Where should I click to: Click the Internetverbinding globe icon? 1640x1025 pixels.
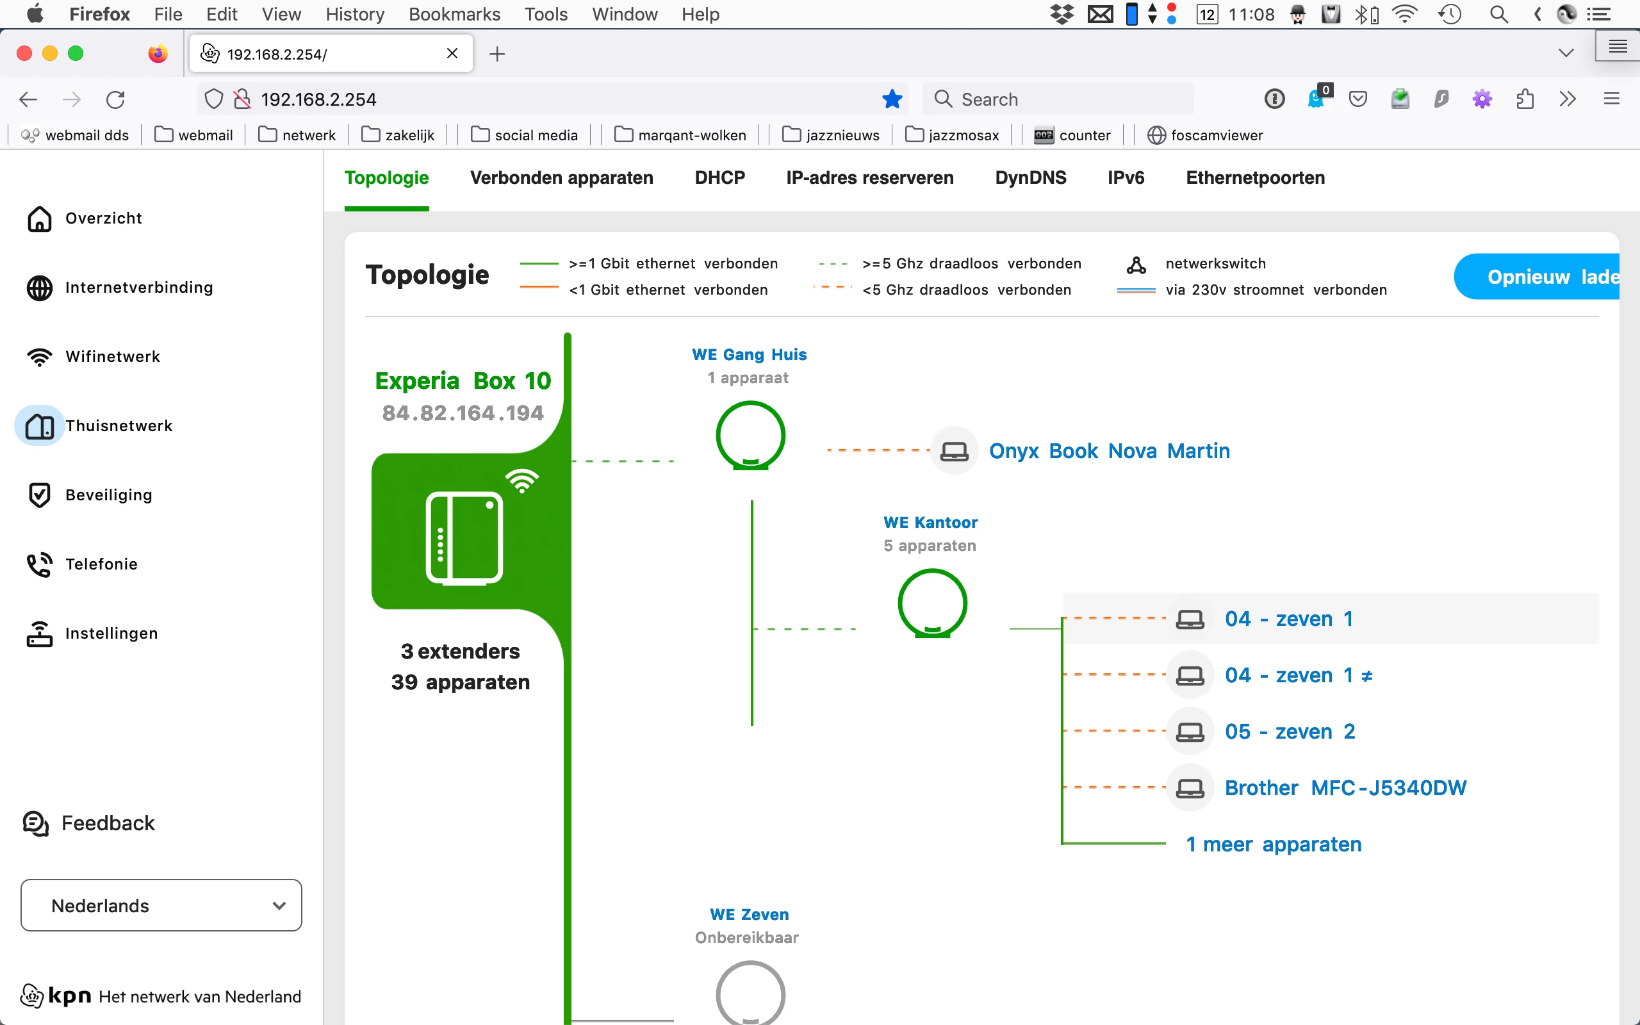coord(39,288)
